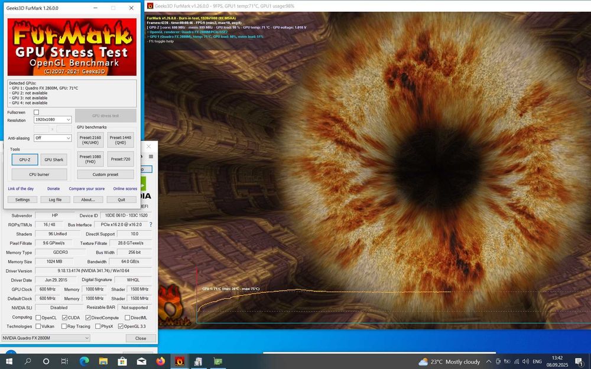Click Bandwidth value 64.0 GB/s
Image resolution: width=591 pixels, height=369 pixels.
(130, 262)
